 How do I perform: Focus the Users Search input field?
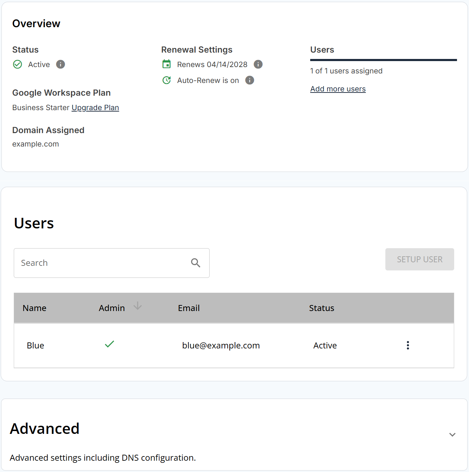[112, 263]
